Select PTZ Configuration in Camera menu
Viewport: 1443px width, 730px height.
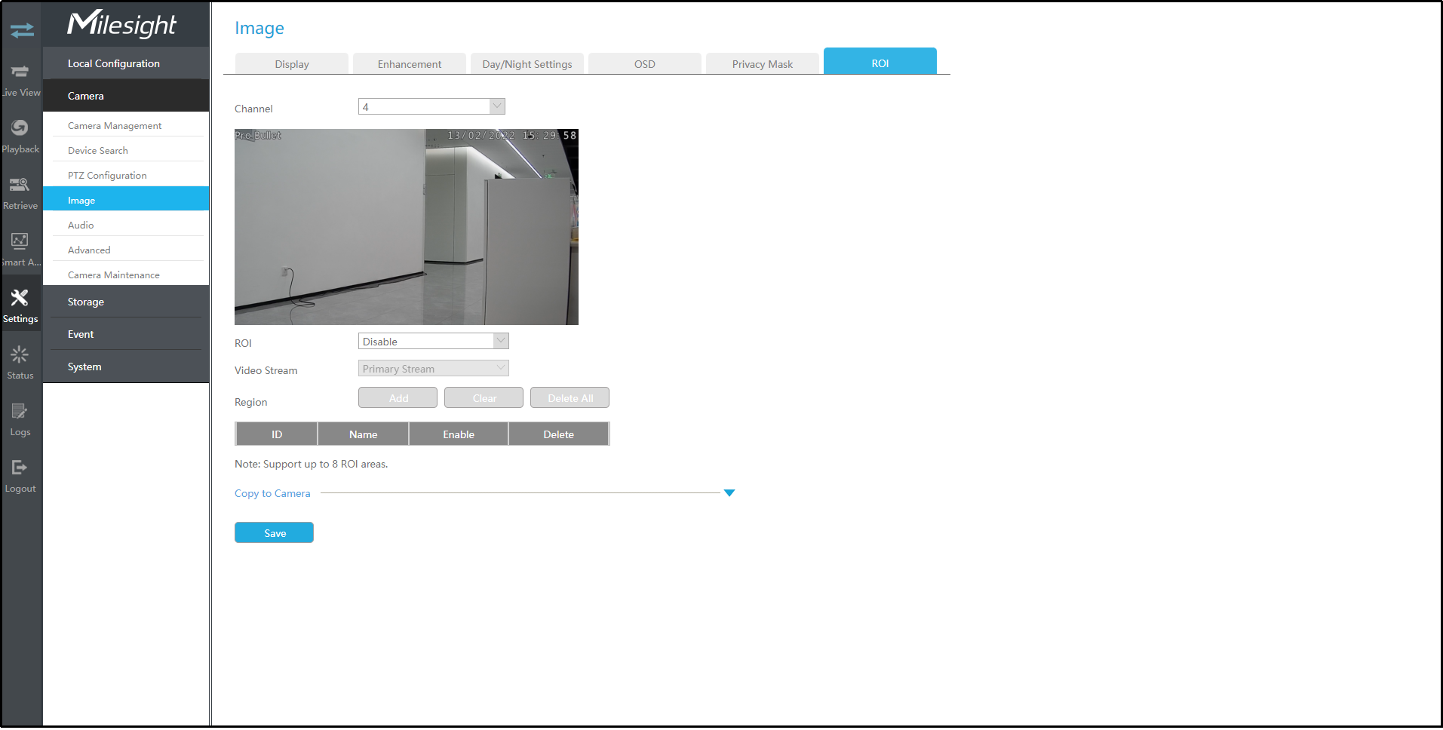point(107,176)
